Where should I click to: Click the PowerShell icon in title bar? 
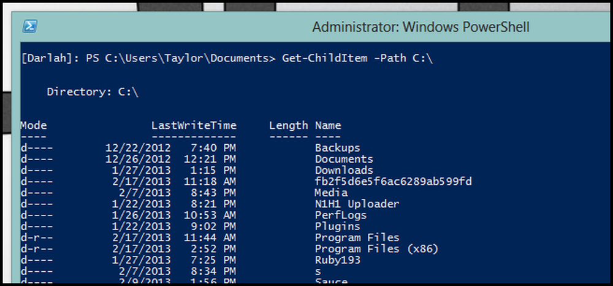(29, 26)
